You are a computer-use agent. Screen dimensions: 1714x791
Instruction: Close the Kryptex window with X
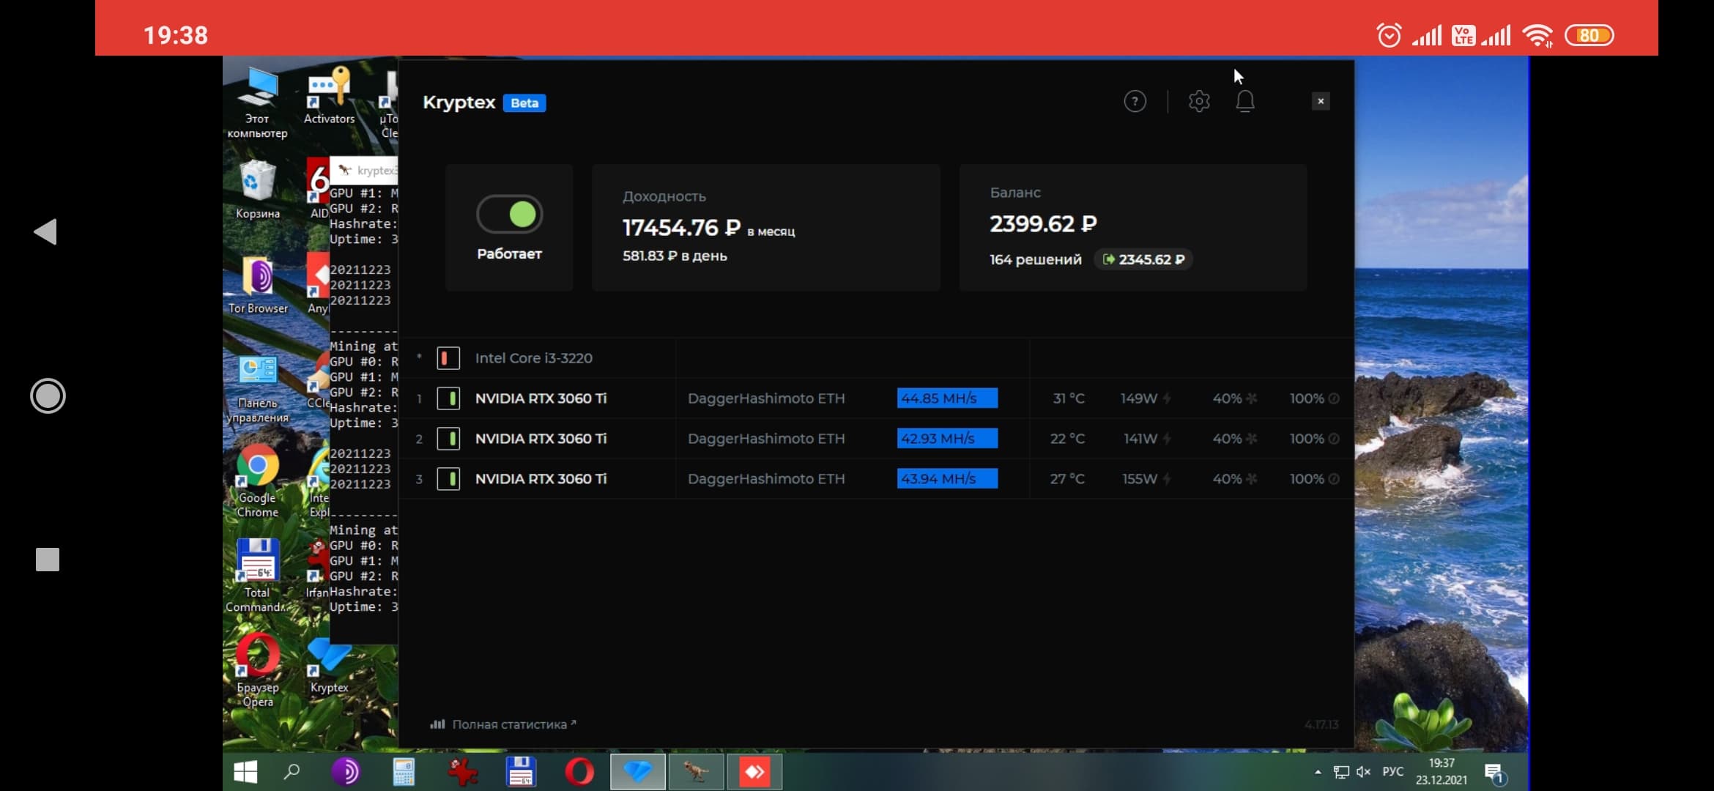coord(1321,101)
